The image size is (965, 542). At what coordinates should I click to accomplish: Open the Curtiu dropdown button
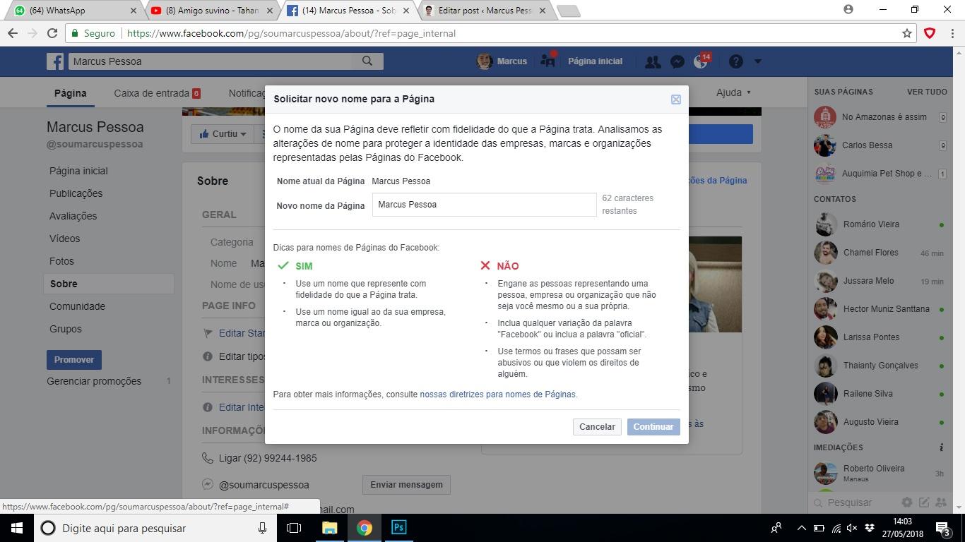tap(223, 134)
